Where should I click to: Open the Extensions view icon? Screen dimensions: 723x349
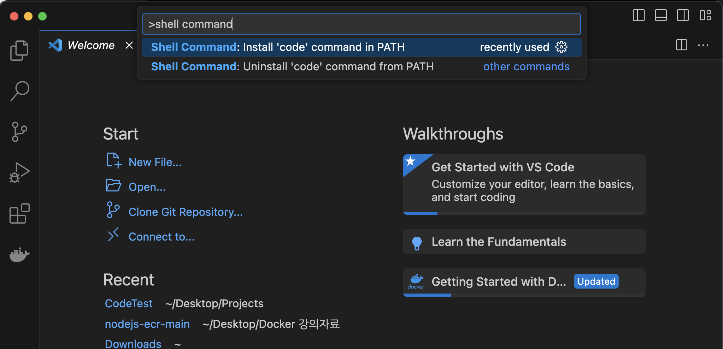click(19, 213)
